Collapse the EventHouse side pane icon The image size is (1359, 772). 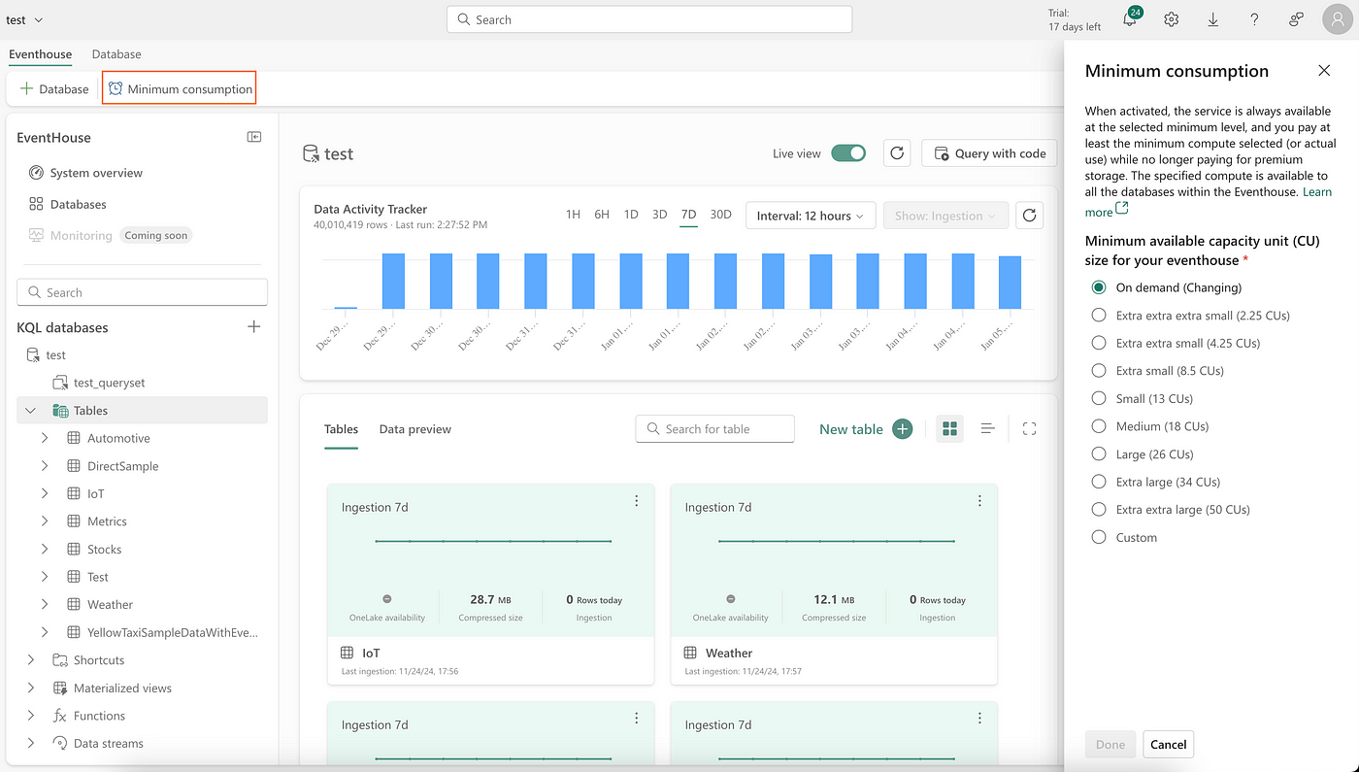[254, 137]
